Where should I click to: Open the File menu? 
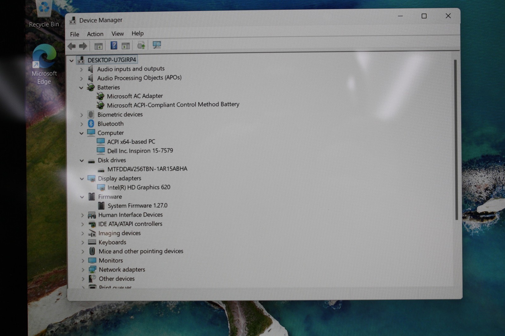75,34
